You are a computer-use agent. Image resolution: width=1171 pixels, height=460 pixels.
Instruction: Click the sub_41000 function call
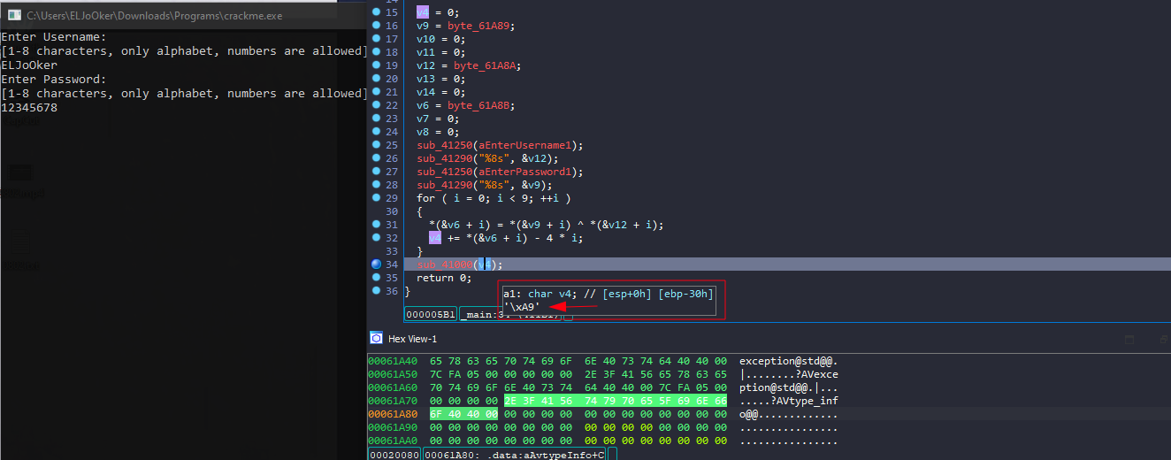[445, 264]
